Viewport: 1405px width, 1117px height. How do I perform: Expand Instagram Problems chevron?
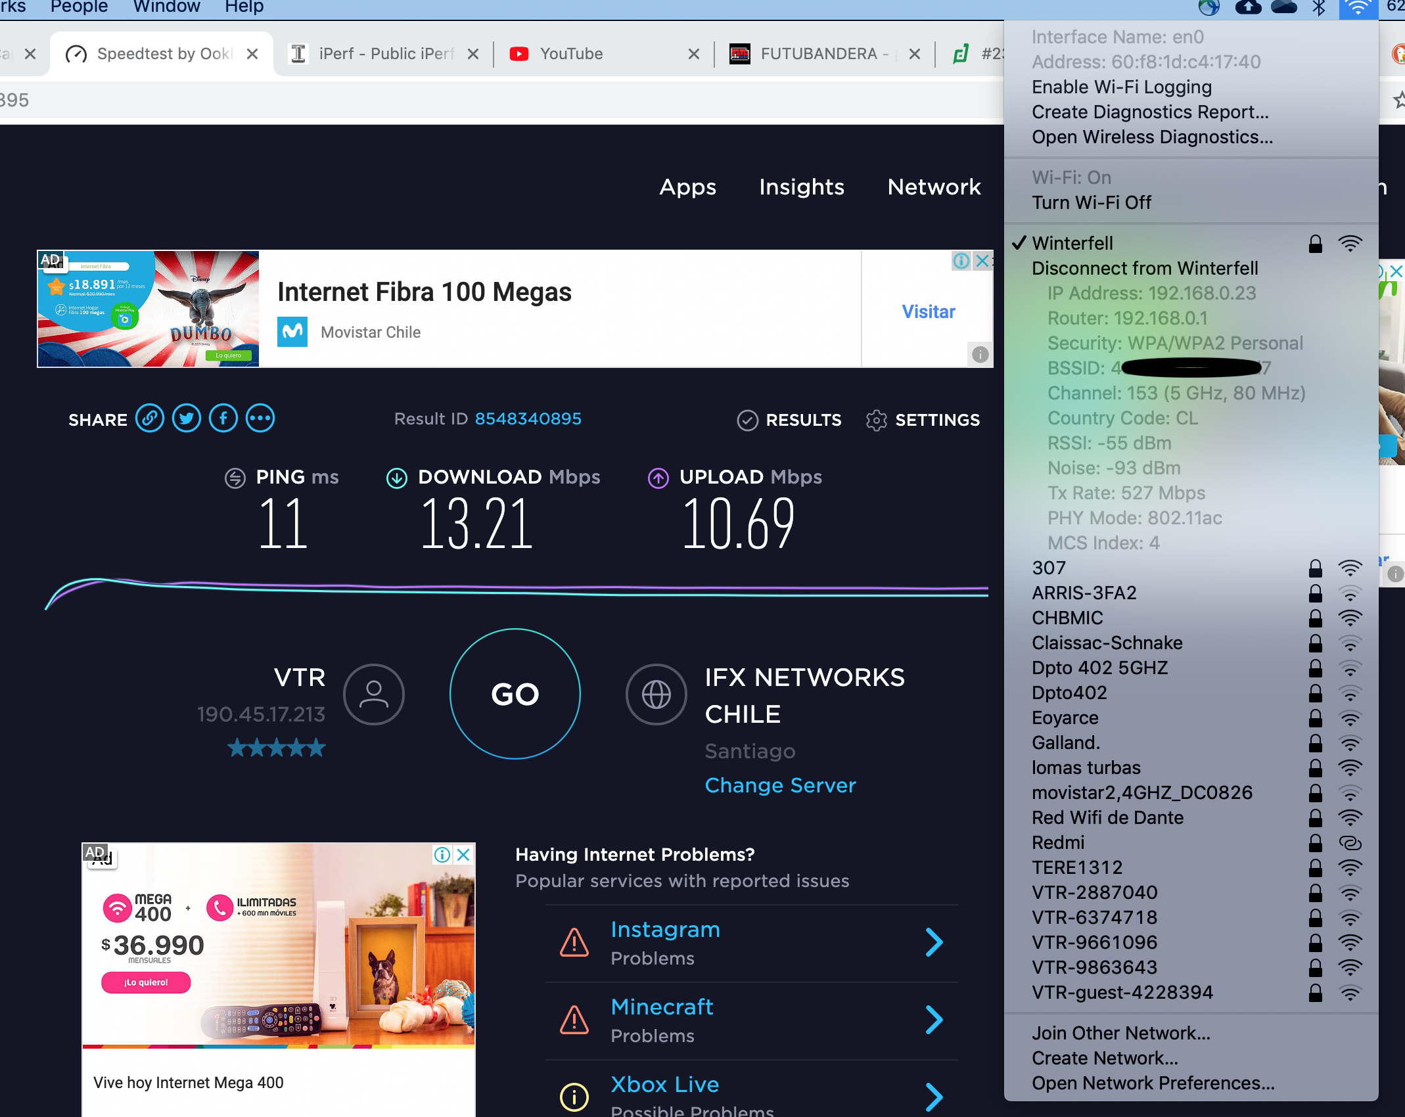[934, 942]
